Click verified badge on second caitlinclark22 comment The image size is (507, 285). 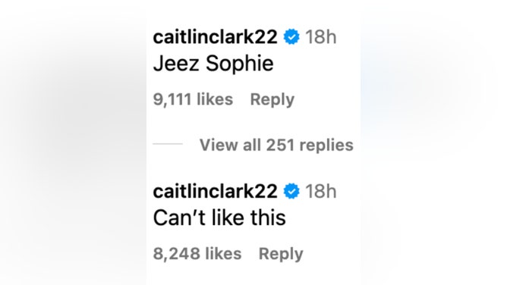(291, 191)
